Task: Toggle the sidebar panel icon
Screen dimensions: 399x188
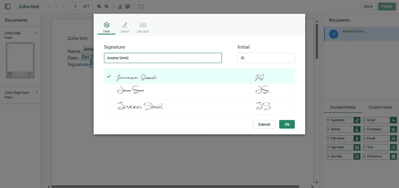Action: pos(8,6)
